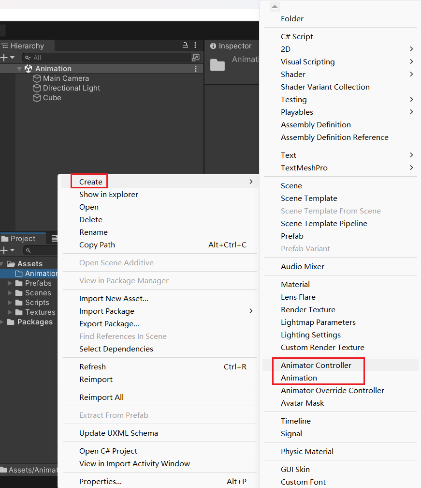Expand the Textures folder
Image resolution: width=421 pixels, height=488 pixels.
tap(10, 312)
